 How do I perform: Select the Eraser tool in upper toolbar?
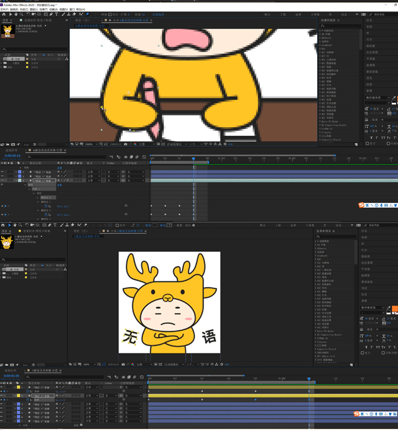74,14
